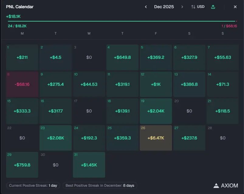Screen dimensions: 244x194
Task: Open the gold December 26 cell +$6.47K
Action: tap(156, 138)
